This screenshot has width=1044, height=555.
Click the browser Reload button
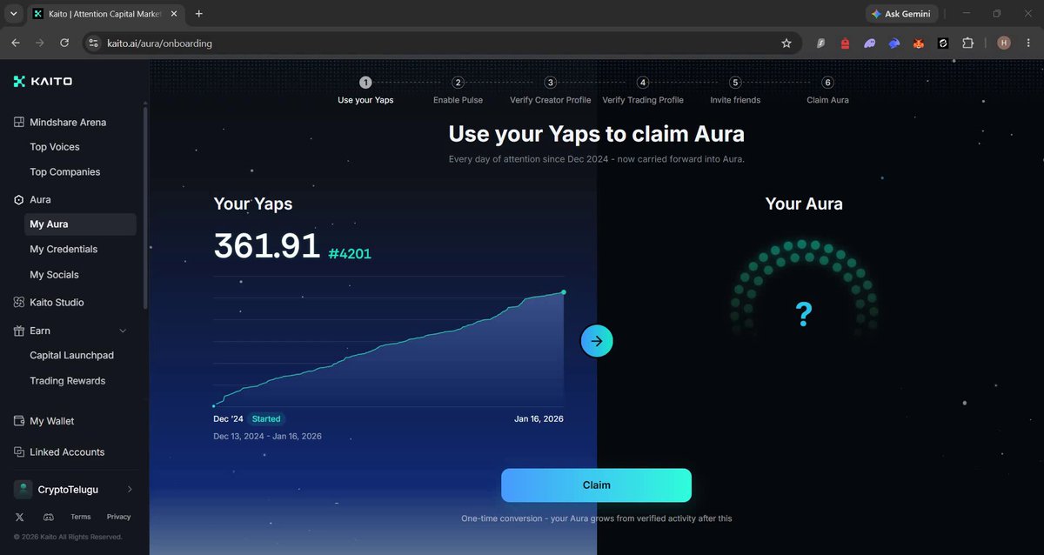pyautogui.click(x=64, y=43)
